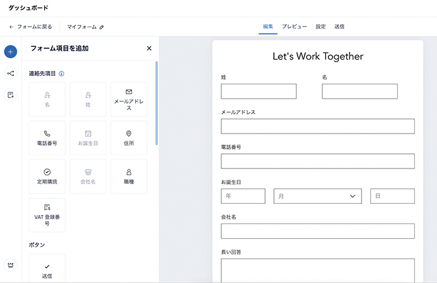Open the 月 month dropdown
The image size is (437, 283).
click(x=318, y=196)
